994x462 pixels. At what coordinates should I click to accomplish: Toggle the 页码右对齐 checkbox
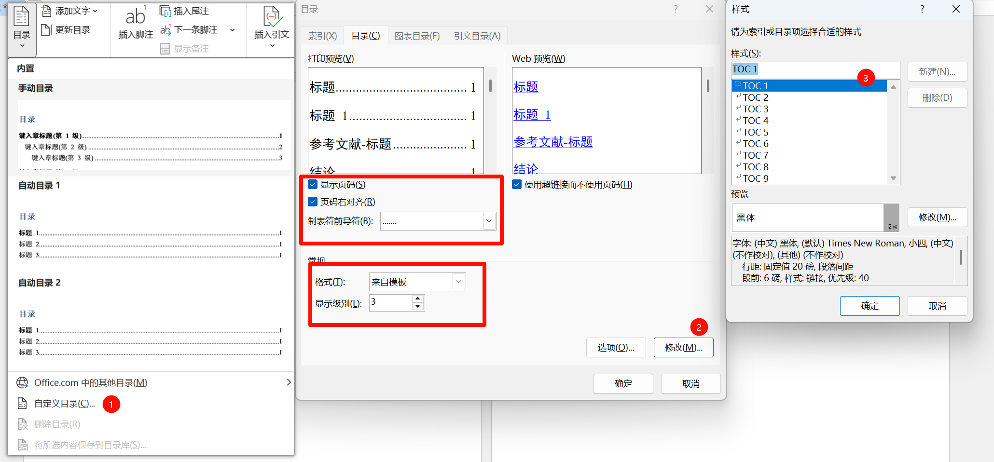click(313, 202)
